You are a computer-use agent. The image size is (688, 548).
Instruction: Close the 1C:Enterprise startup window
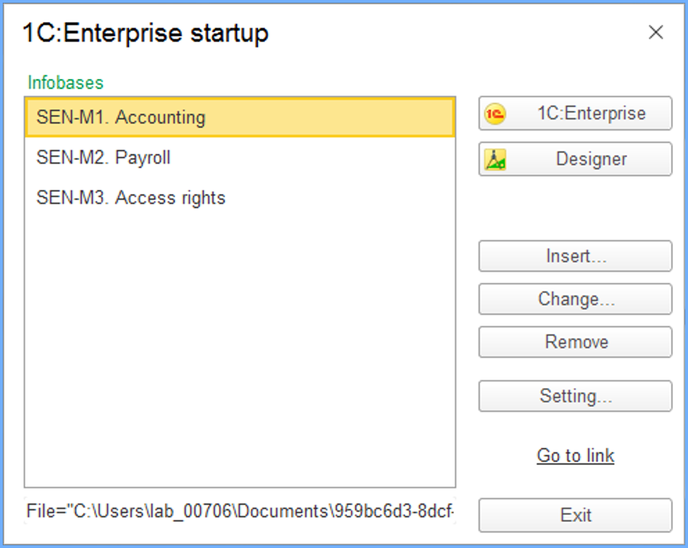655,32
